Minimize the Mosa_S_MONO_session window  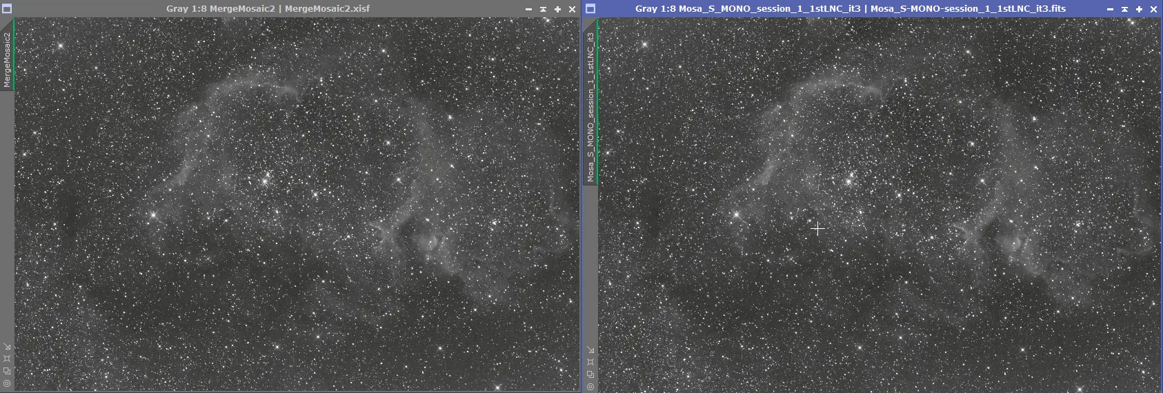point(1110,9)
